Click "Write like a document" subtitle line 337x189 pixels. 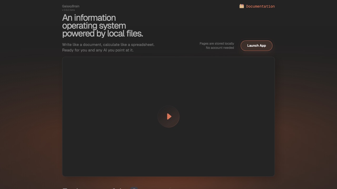[x=108, y=45]
